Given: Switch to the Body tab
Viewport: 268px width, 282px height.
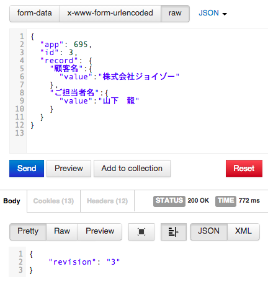Looking at the screenshot, I should [x=12, y=201].
